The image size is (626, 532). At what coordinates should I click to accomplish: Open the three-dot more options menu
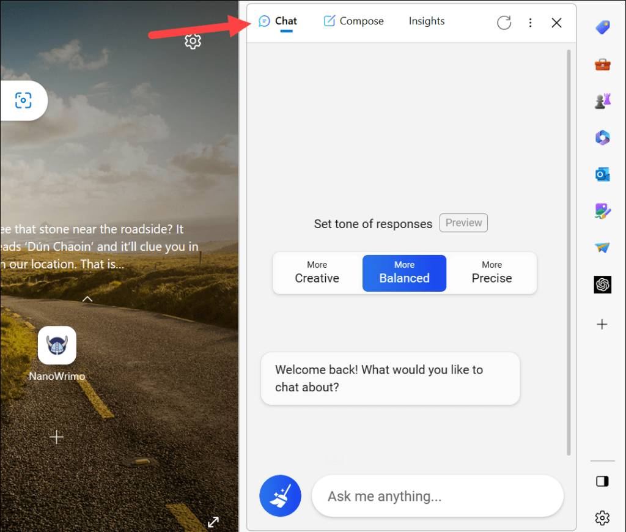530,23
